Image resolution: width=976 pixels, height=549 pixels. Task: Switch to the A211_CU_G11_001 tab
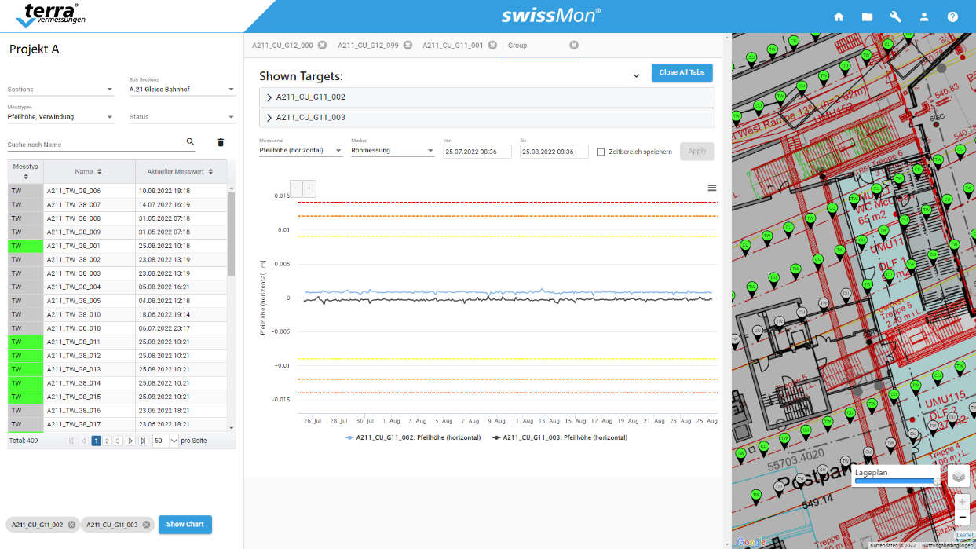point(453,46)
